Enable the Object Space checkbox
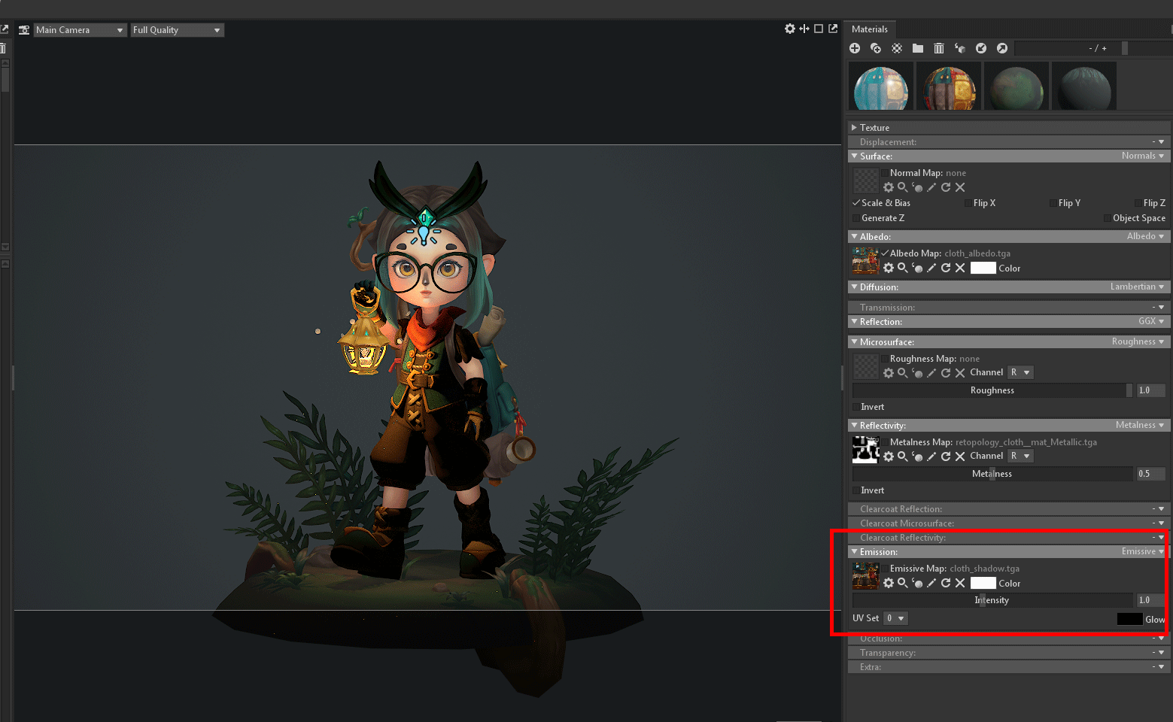 (1107, 218)
